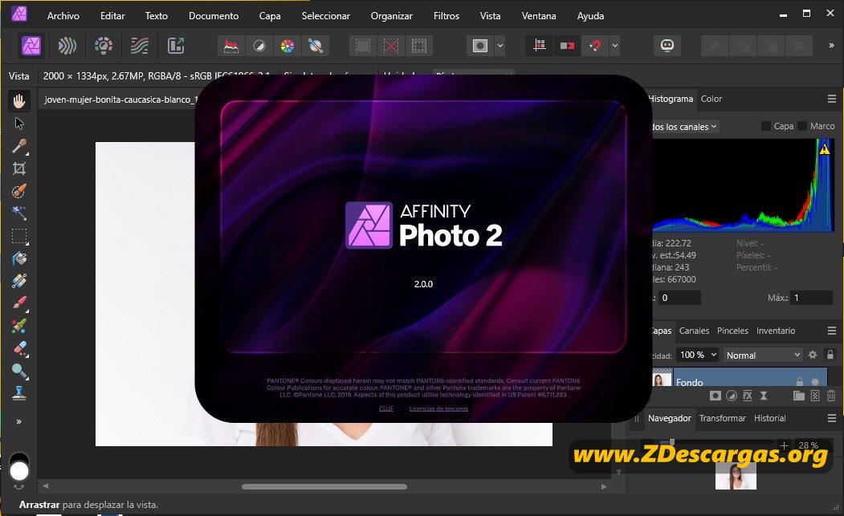Open the Filtros menu
844x516 pixels.
click(x=446, y=16)
